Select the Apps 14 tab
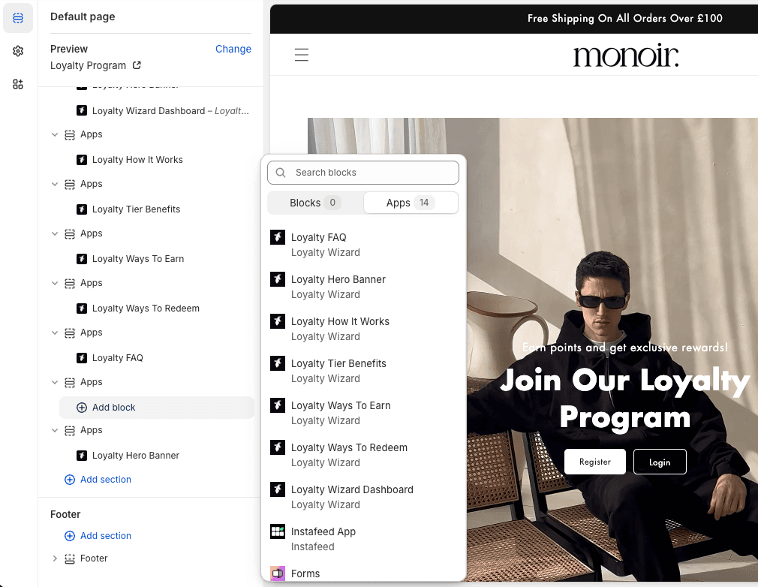Screen dimensions: 758x587 point(411,203)
